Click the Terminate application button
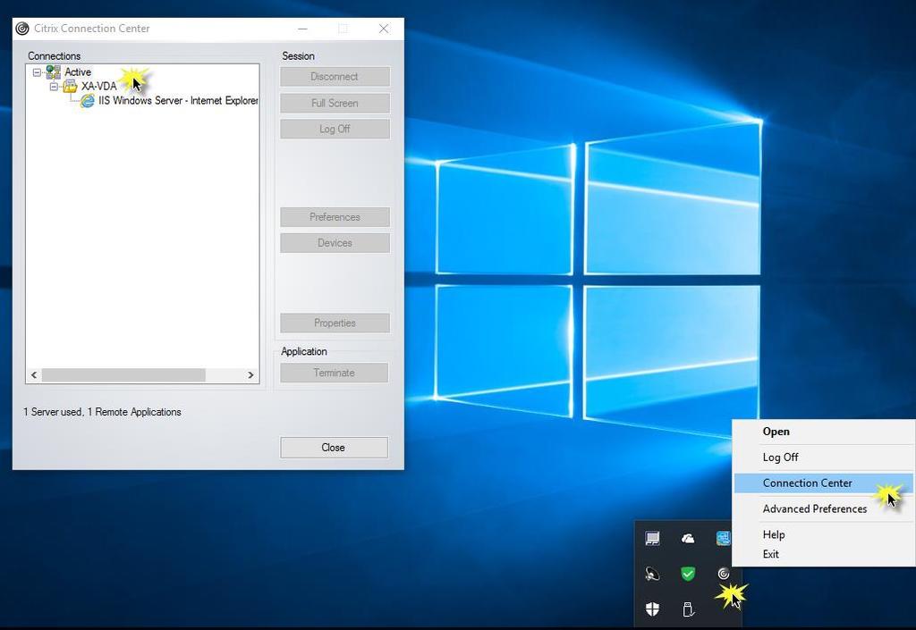This screenshot has height=630, width=916. coord(335,373)
